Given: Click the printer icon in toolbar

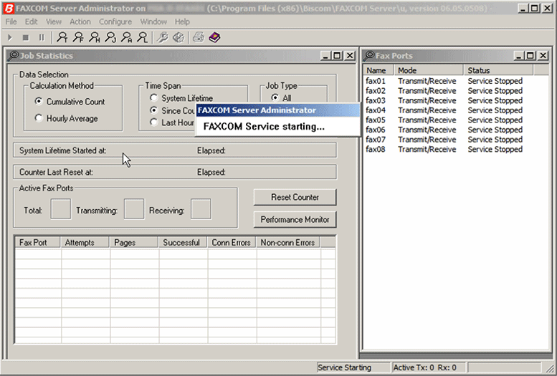Looking at the screenshot, I should (x=199, y=37).
